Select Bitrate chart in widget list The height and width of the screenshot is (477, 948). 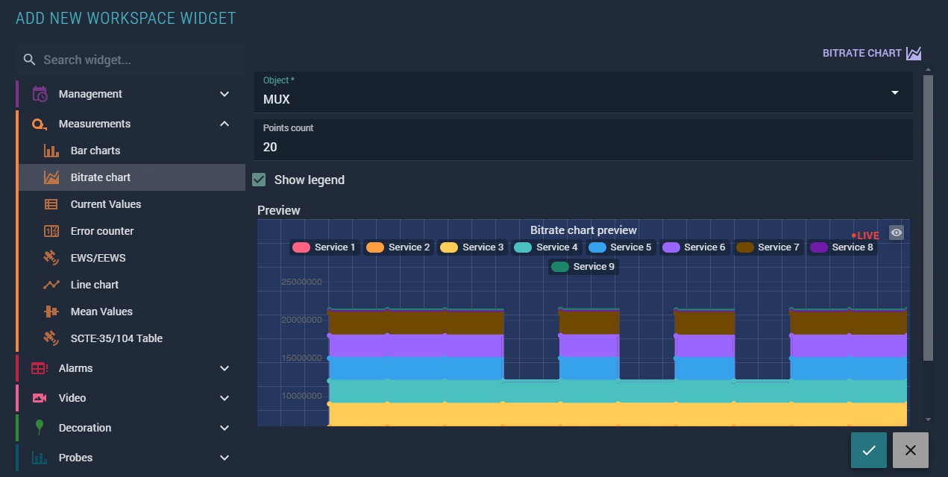[101, 177]
